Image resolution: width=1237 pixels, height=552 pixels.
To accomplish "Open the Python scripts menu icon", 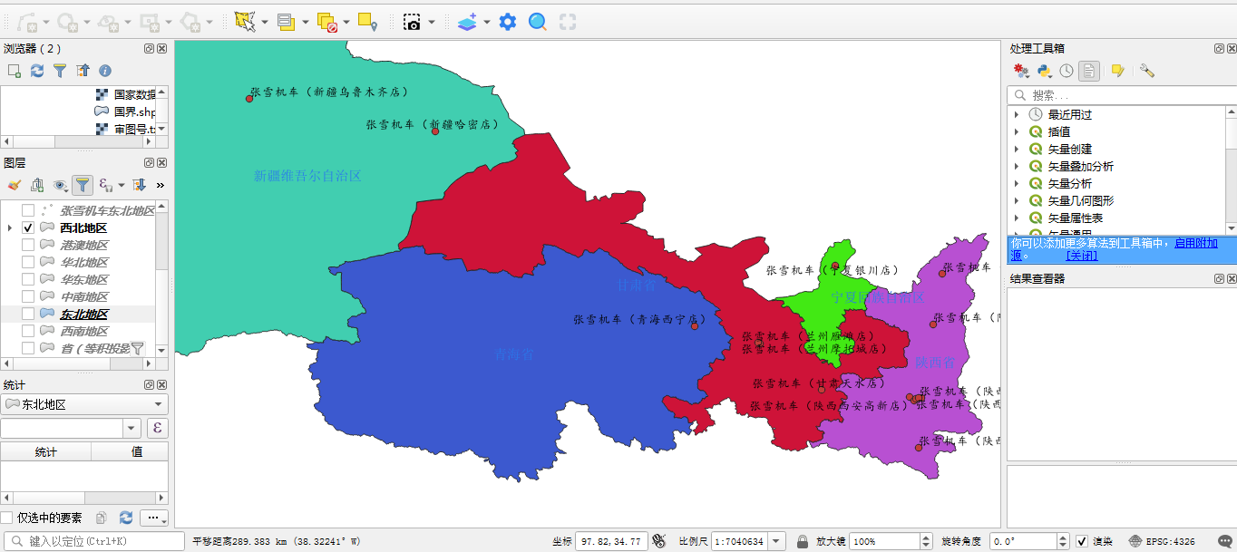I will tap(1045, 71).
